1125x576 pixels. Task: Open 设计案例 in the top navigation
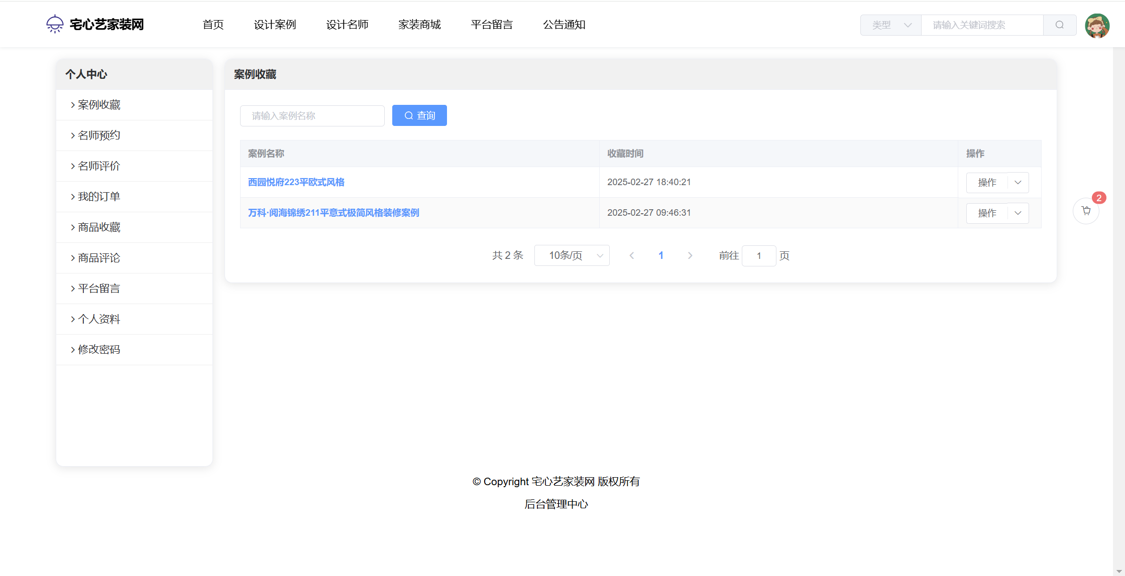point(275,25)
